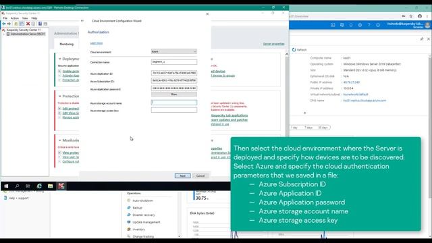Screen dimensions: 432x243
Task: Click the wizard back arrow beside title
Action: 82,21
